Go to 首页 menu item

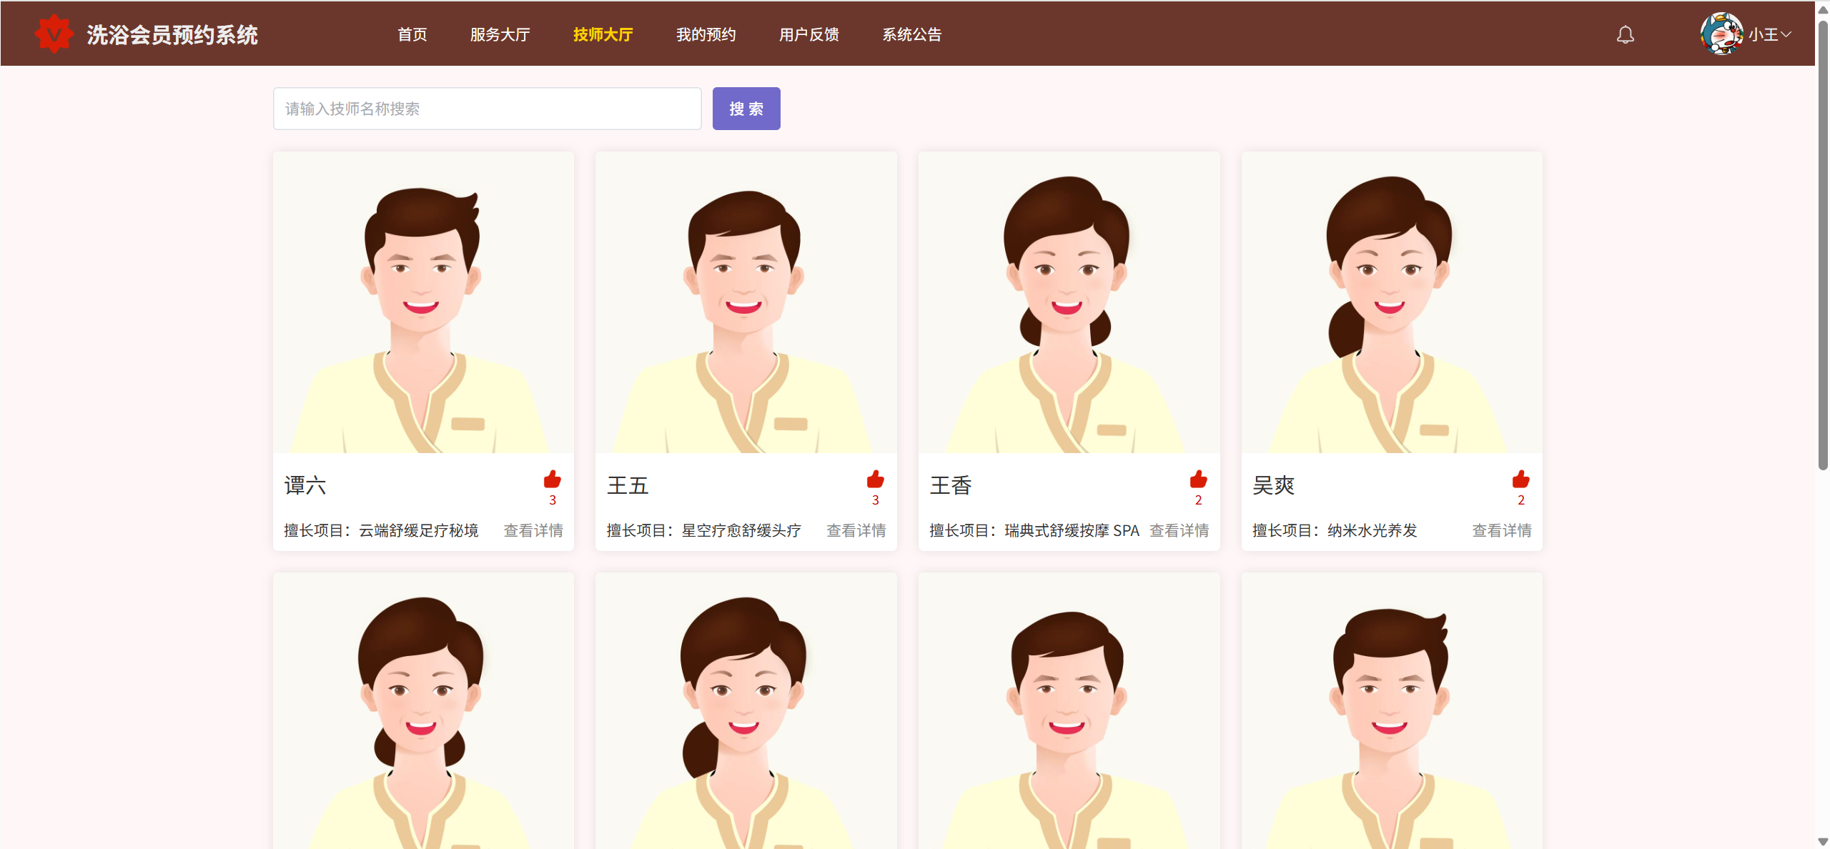tap(412, 34)
